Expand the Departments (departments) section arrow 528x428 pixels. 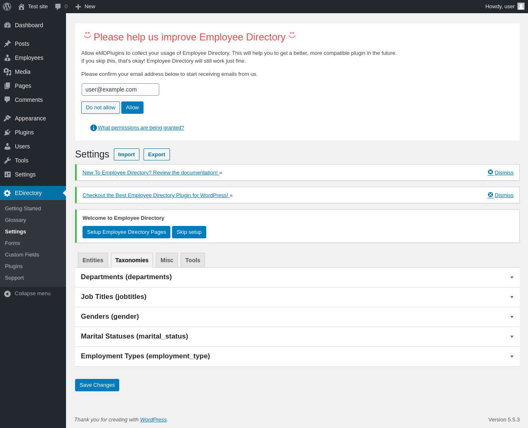tap(512, 277)
